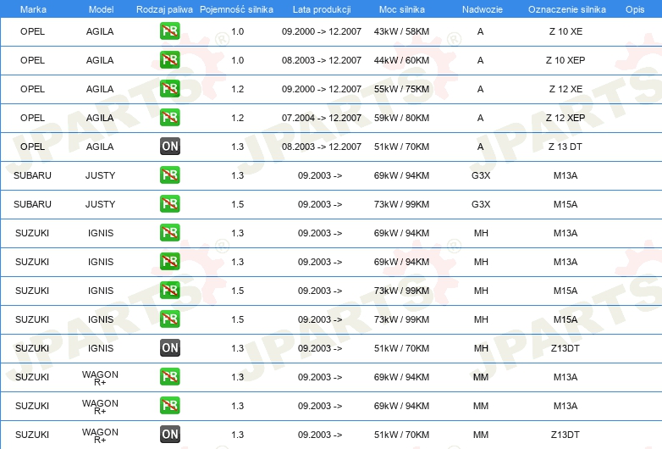Click G3X in the Subaru M13A row
Image resolution: width=662 pixels, height=449 pixels.
(481, 175)
